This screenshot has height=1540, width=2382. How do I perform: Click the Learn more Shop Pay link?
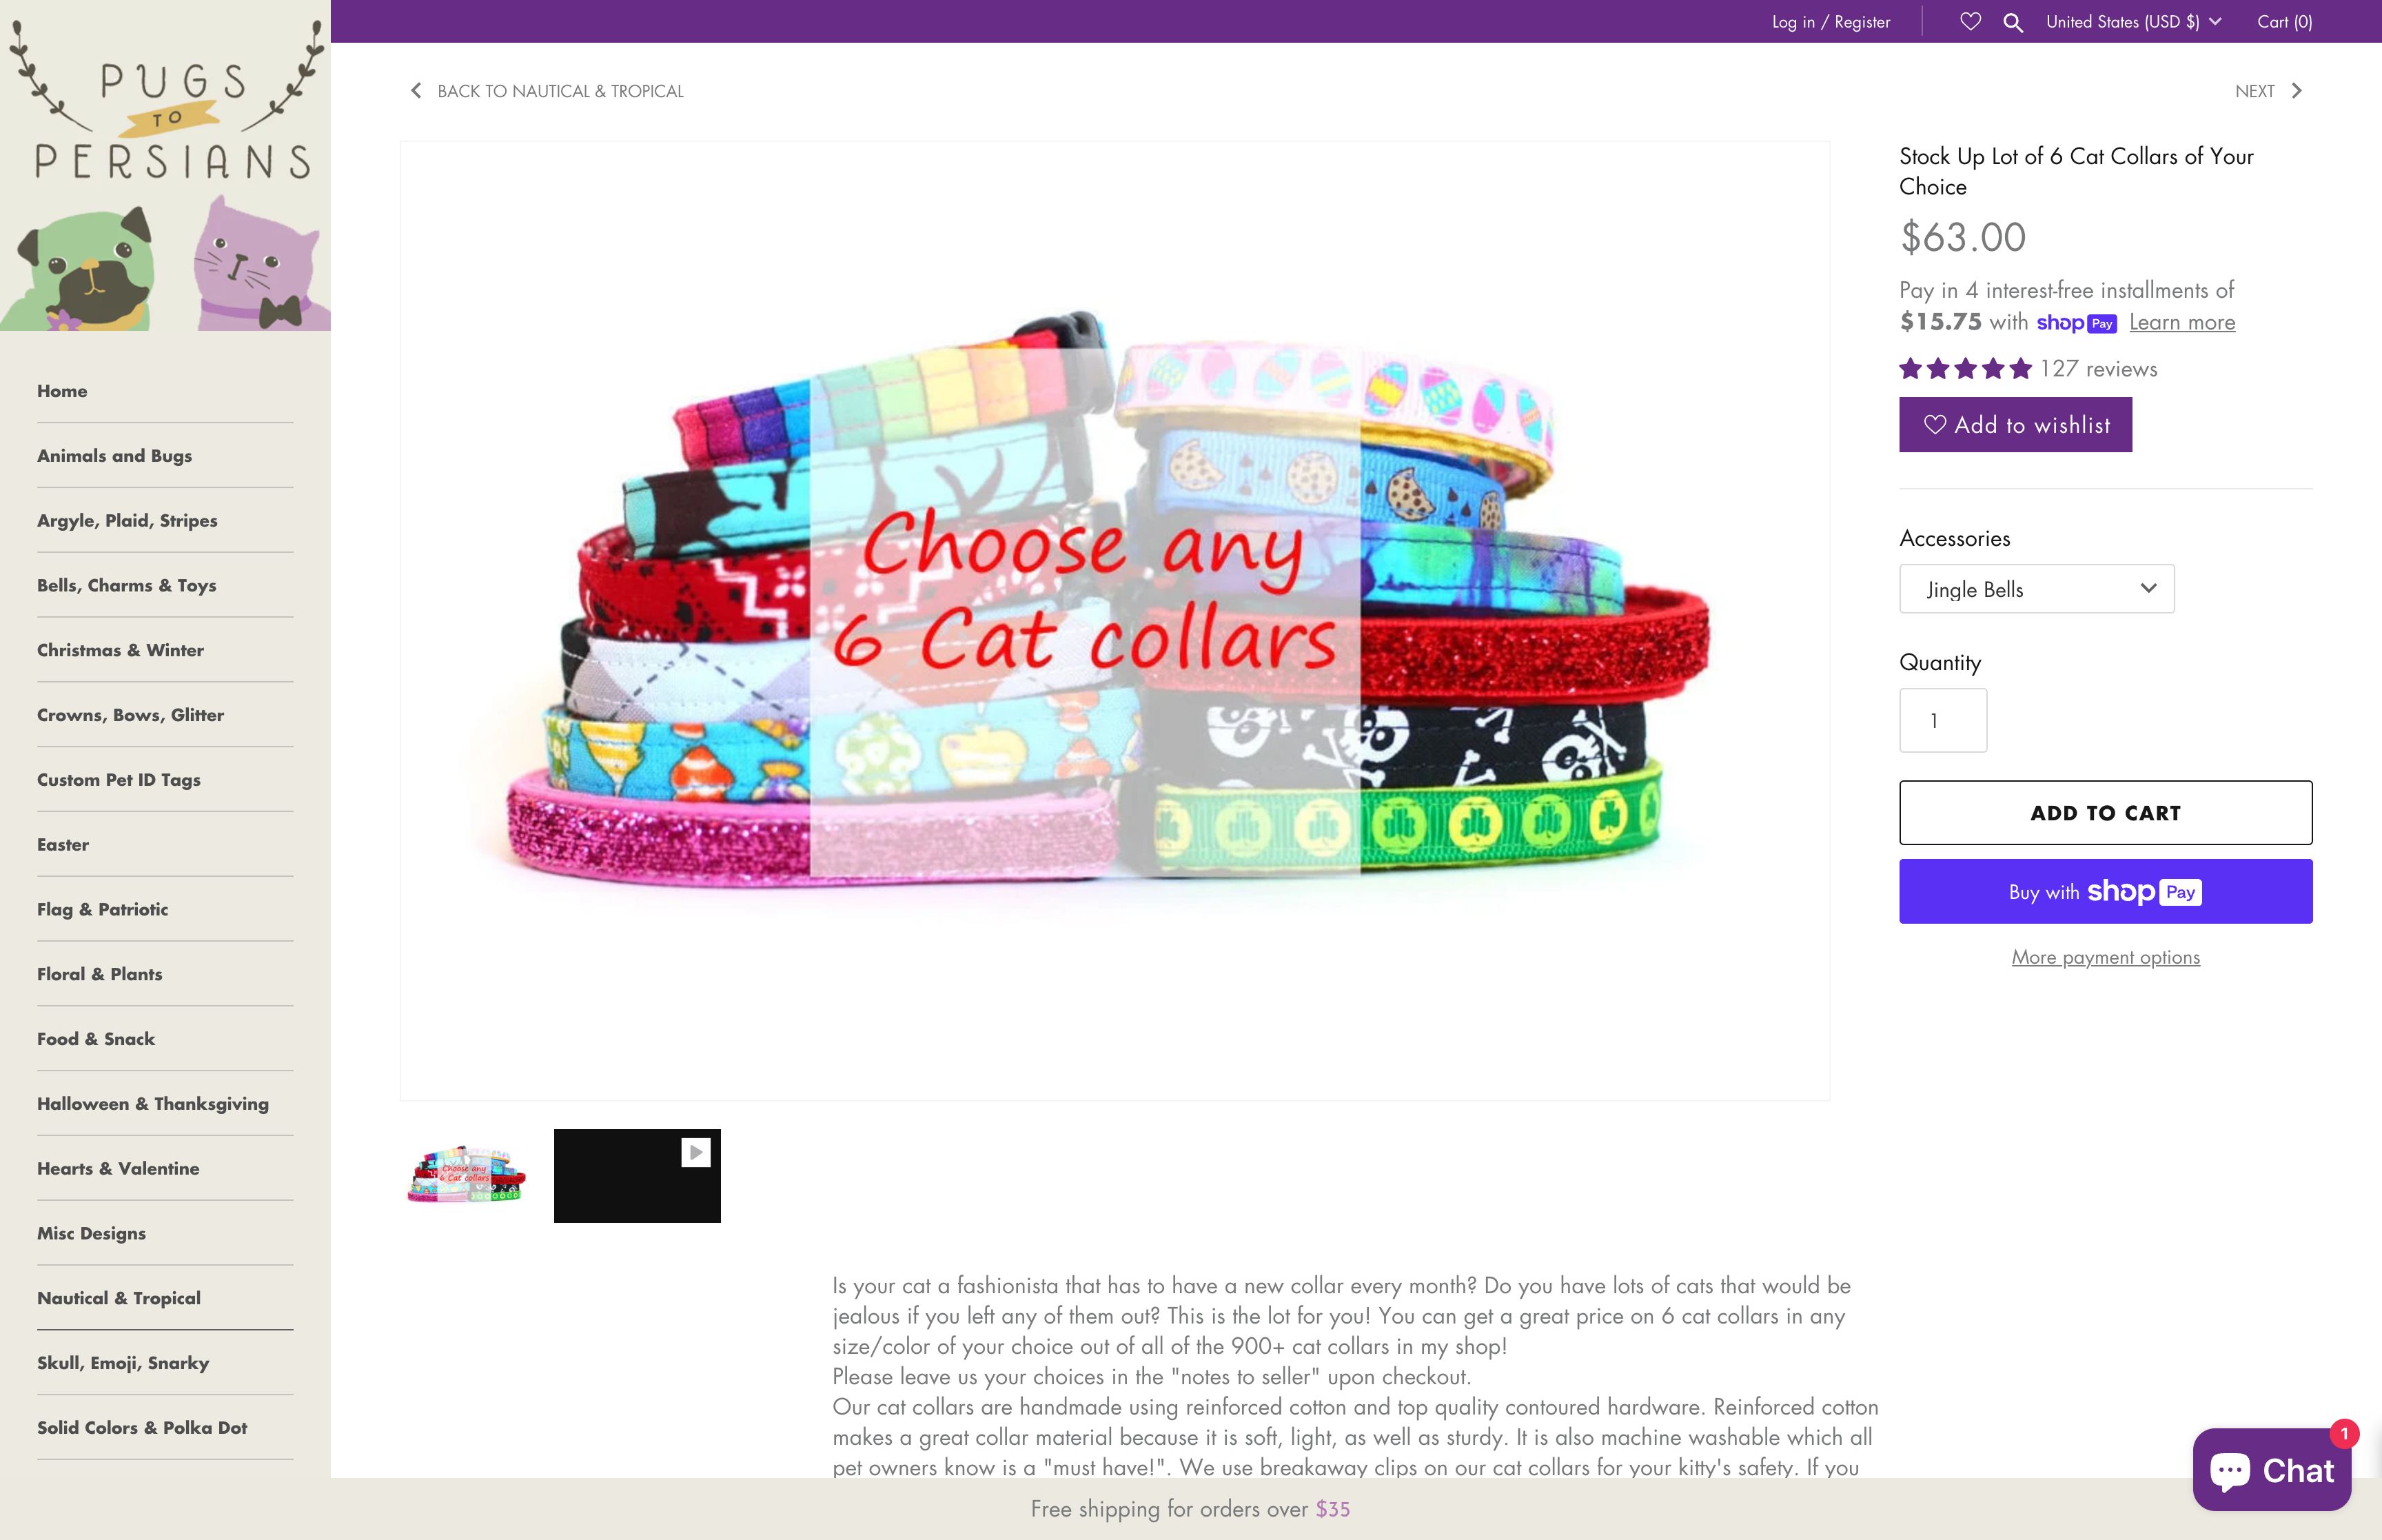pyautogui.click(x=2182, y=322)
